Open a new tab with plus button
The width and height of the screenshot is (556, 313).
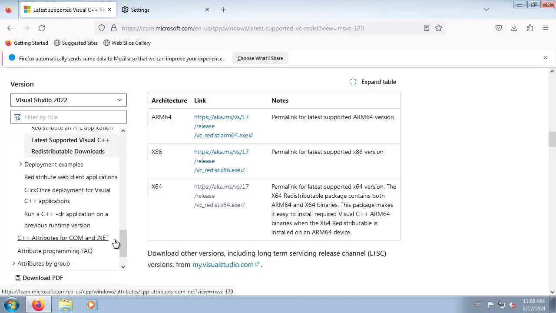point(223,10)
